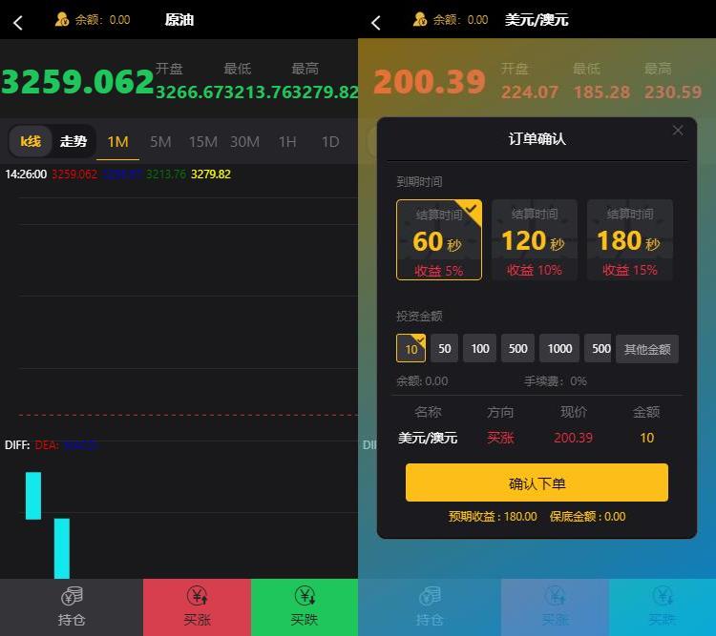Click the 其他金额 custom amount button
The height and width of the screenshot is (636, 716).
(647, 349)
